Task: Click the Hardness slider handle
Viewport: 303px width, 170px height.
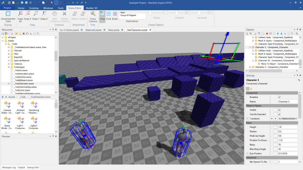Action: [199, 13]
